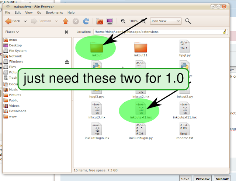
Task: Expand the Places sidebar selector
Action: click(12, 32)
